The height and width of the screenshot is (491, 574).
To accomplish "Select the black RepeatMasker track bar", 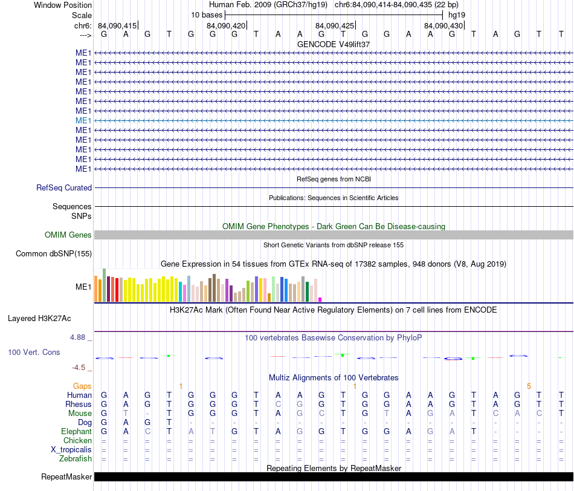I will tap(334, 476).
